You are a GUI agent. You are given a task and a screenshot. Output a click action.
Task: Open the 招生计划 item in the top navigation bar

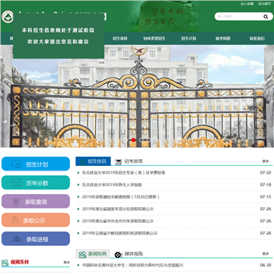click(x=189, y=39)
